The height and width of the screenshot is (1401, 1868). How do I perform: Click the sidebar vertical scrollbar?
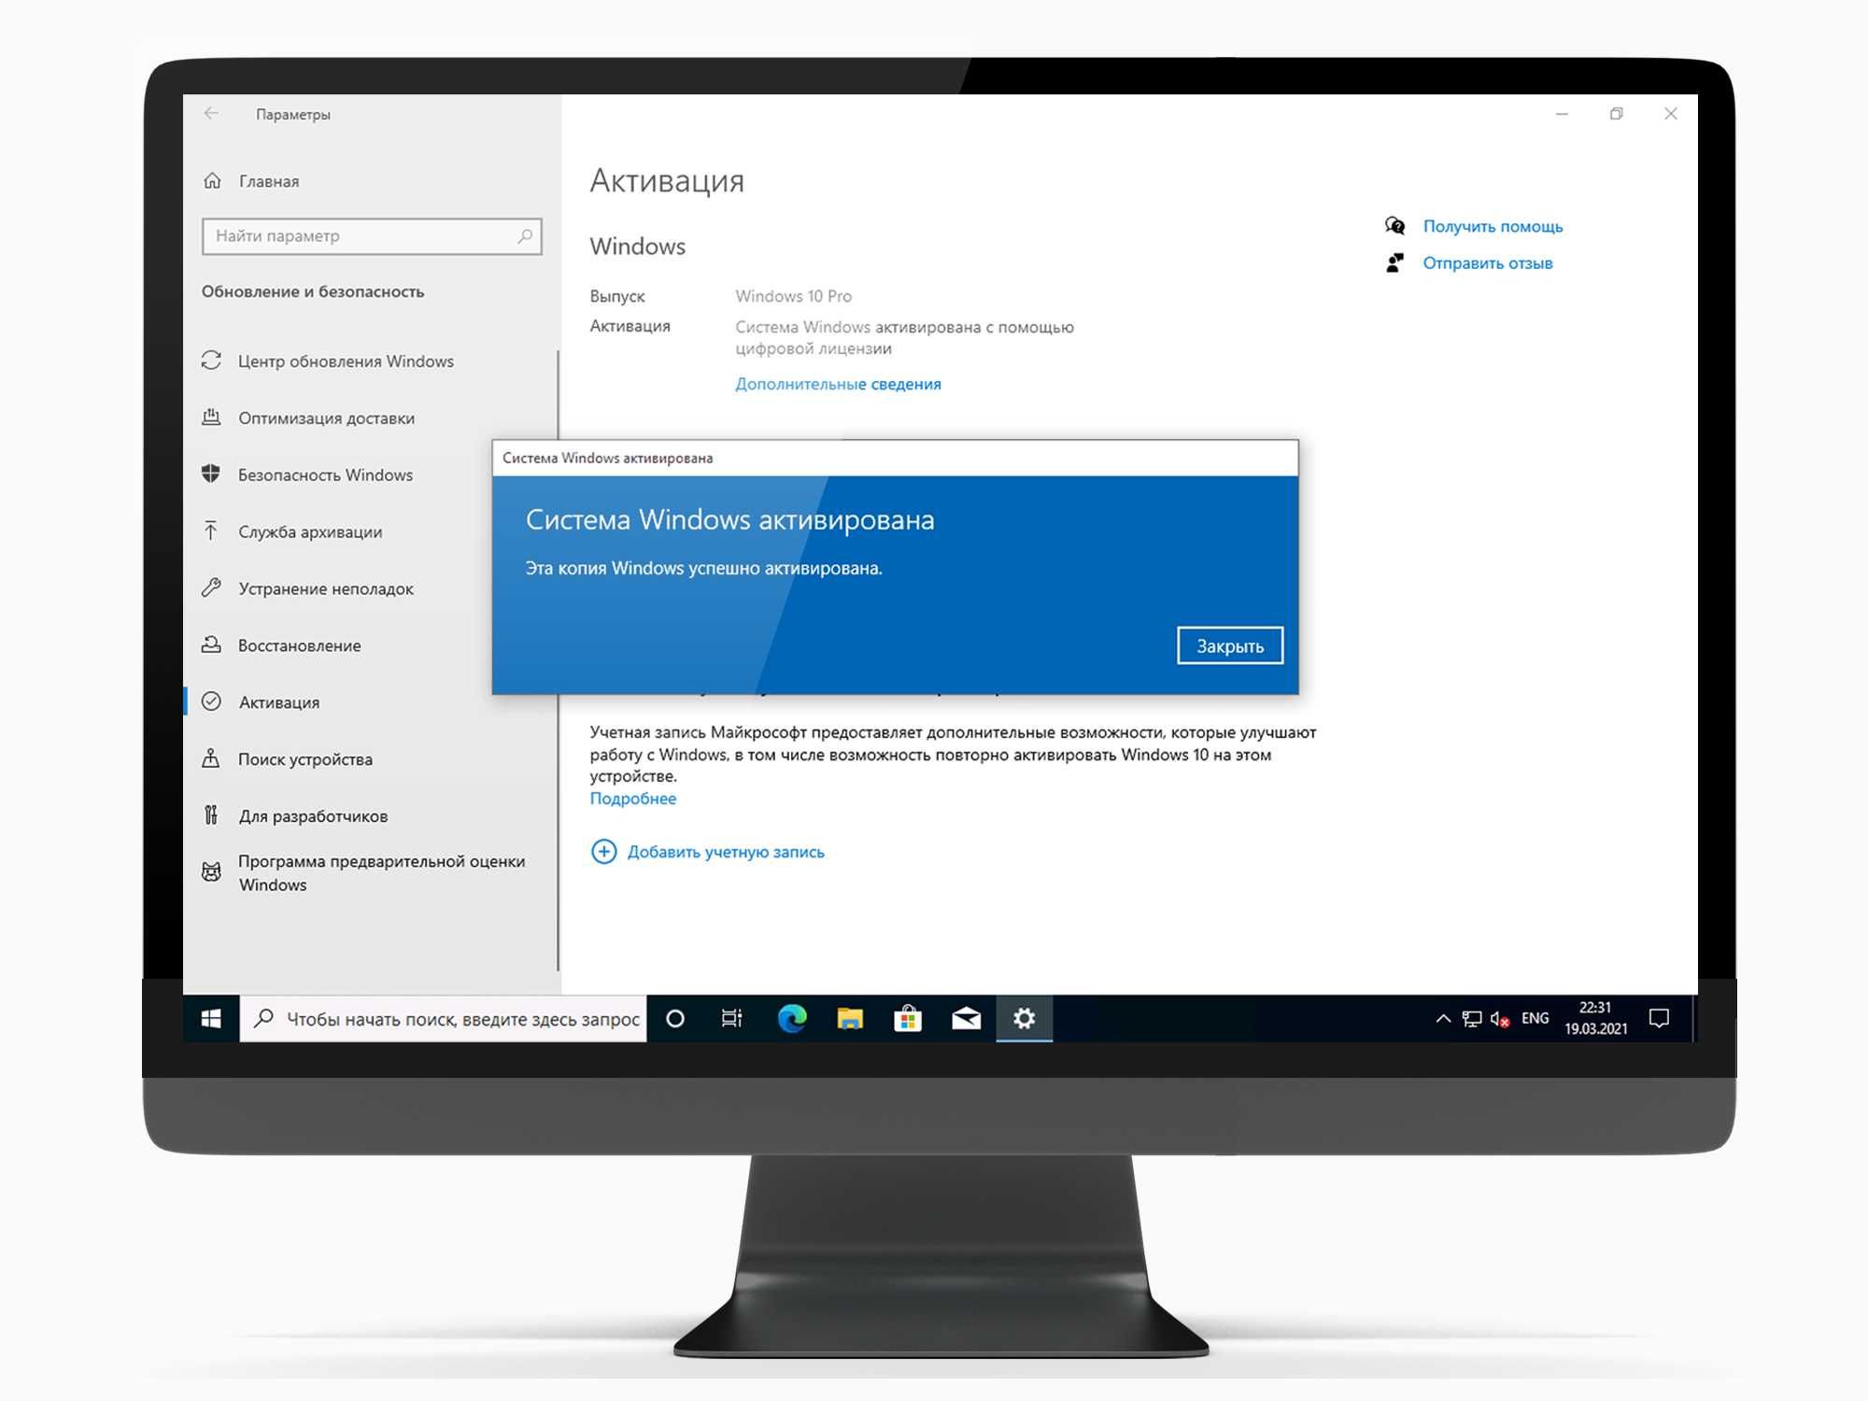[558, 660]
